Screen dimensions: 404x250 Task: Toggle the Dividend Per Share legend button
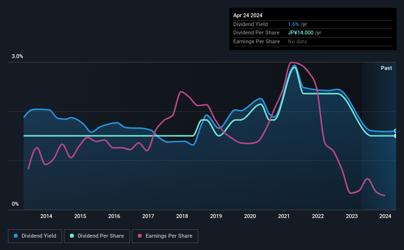pyautogui.click(x=97, y=236)
